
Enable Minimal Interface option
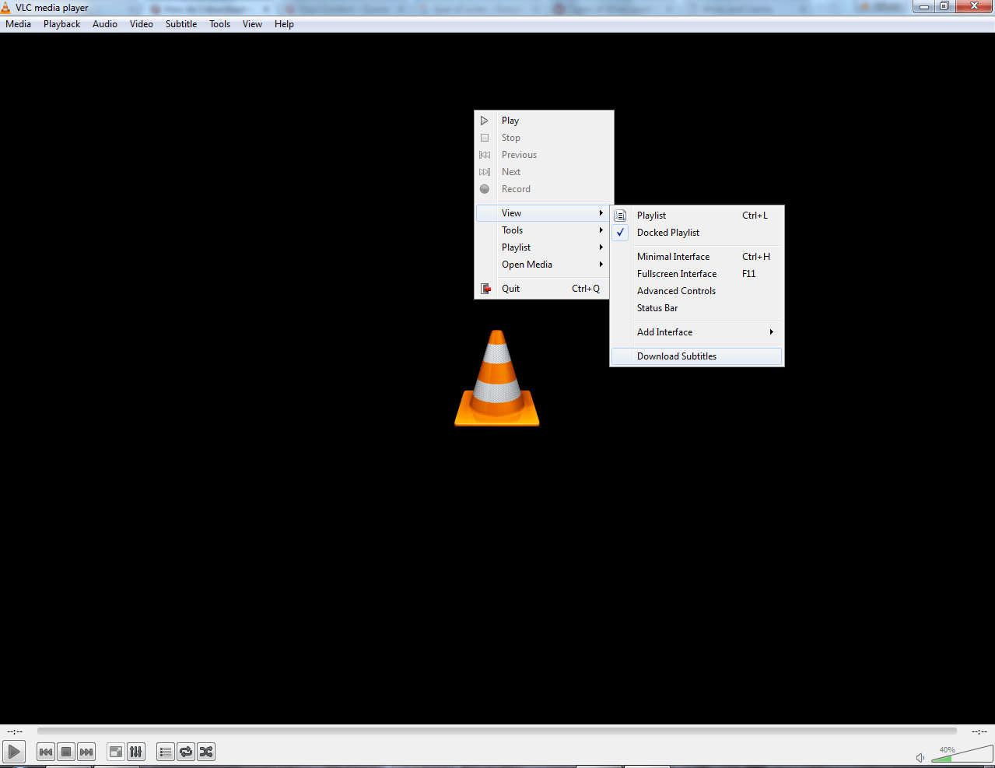coord(696,257)
